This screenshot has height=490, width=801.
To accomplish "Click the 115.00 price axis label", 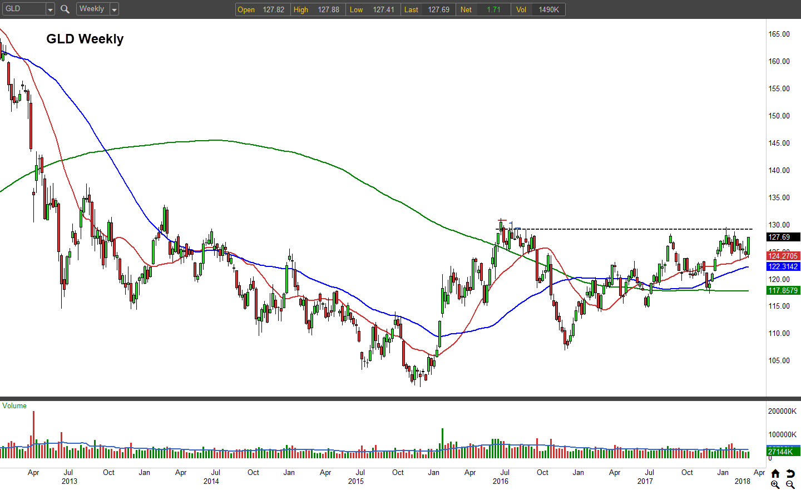I will tap(779, 306).
